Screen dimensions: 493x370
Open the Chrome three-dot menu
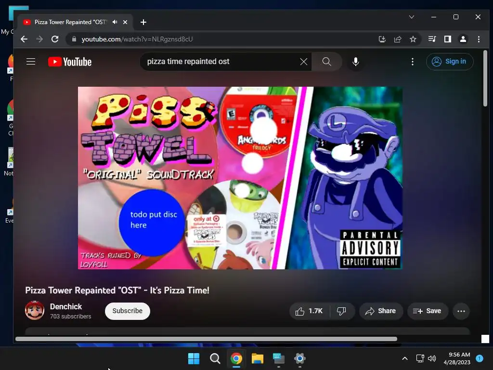479,39
